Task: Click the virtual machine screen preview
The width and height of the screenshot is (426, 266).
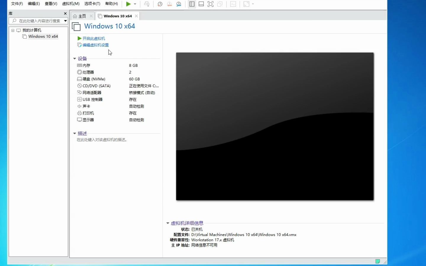Action: click(275, 126)
